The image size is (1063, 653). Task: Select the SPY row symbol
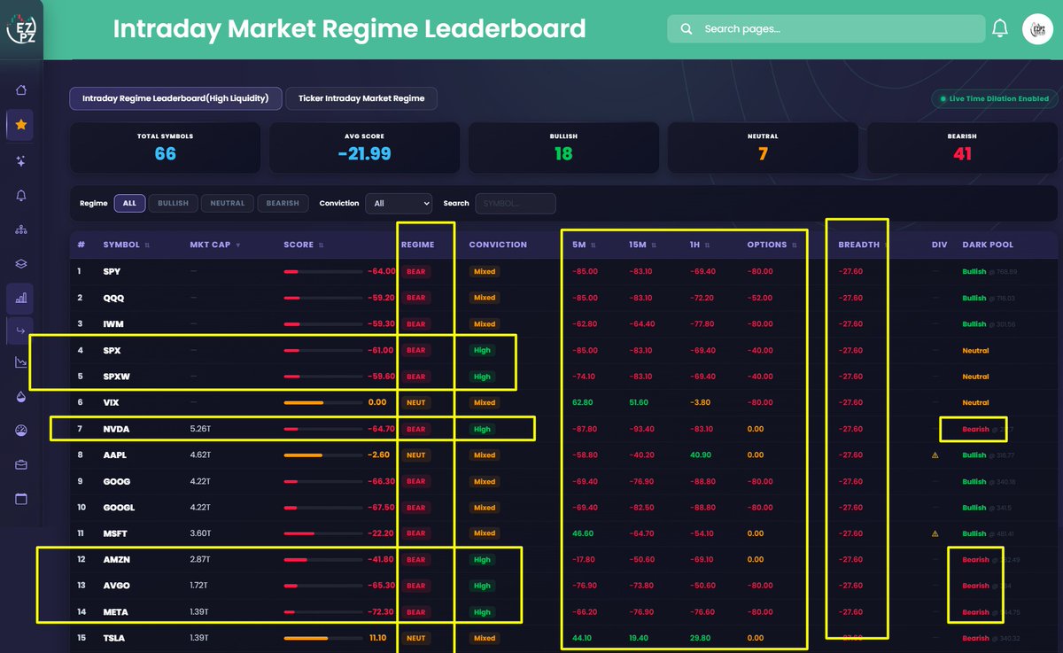pos(112,271)
